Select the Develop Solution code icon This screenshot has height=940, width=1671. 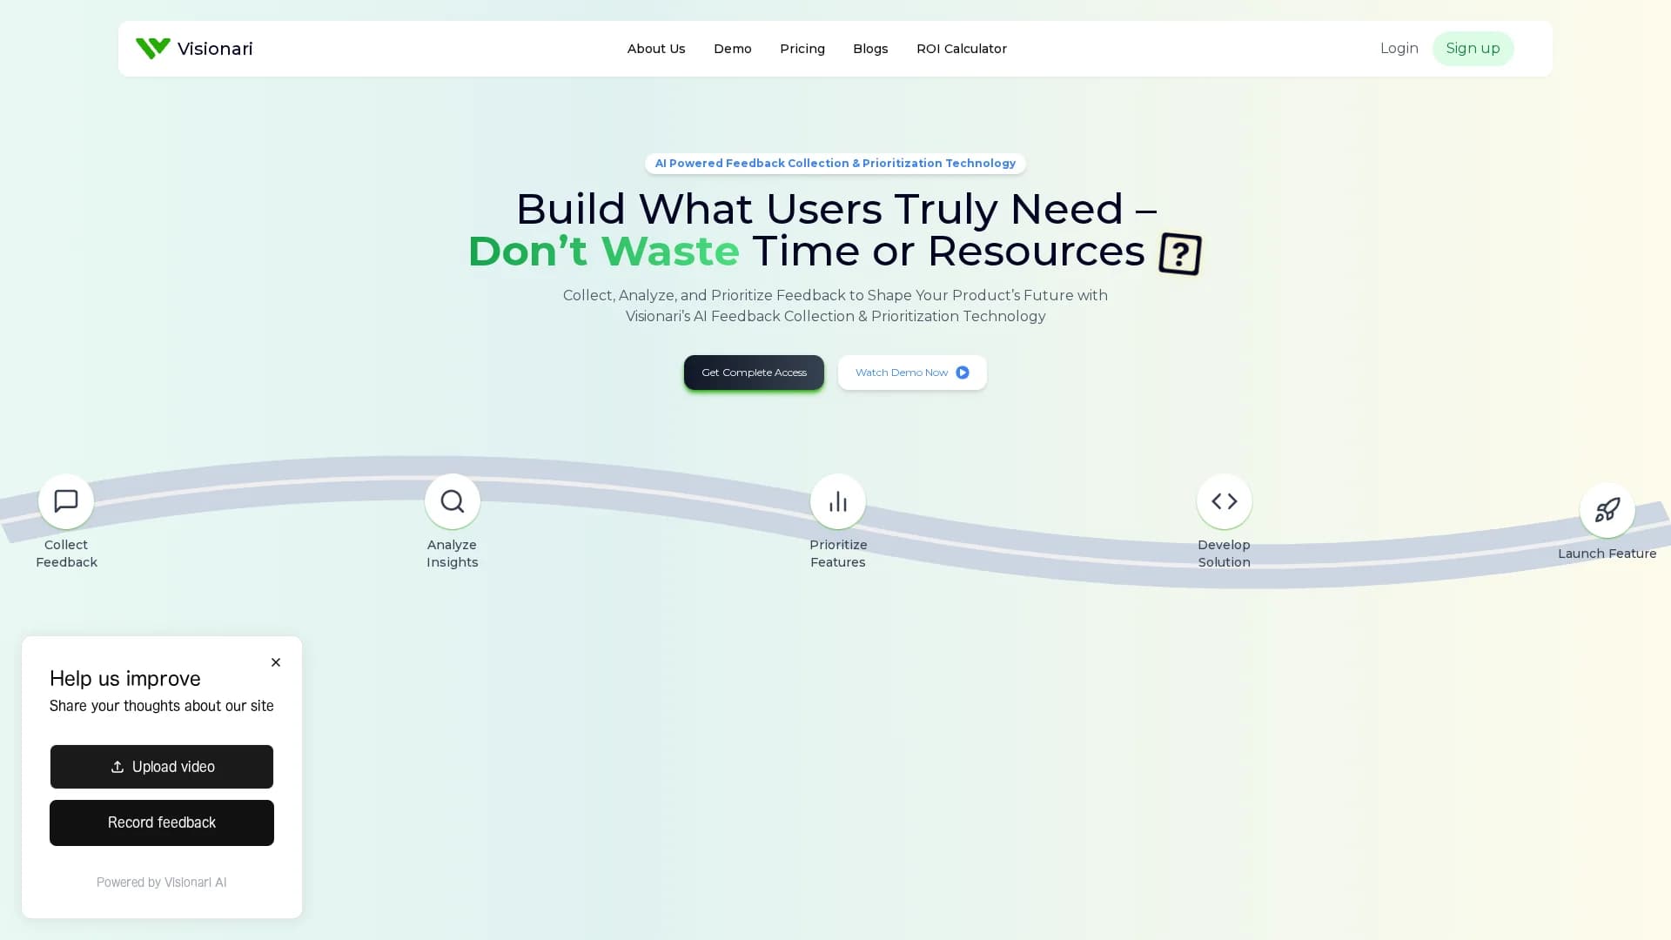coord(1225,501)
